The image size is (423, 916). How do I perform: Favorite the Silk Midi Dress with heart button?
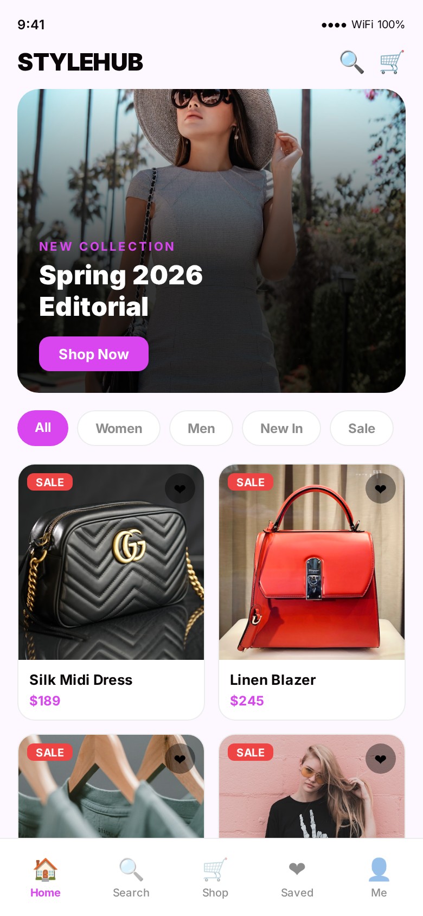point(180,488)
